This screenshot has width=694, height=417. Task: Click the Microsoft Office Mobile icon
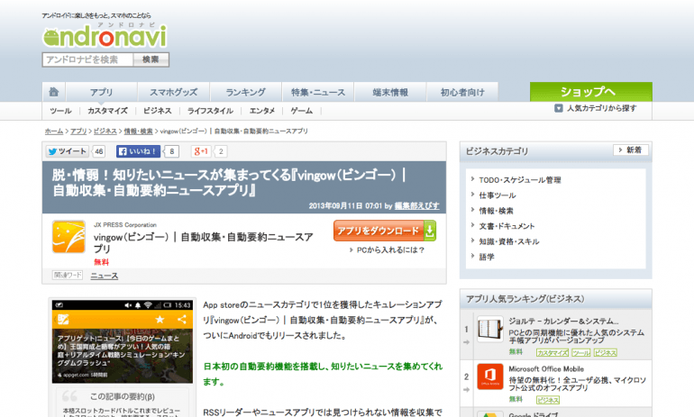click(490, 376)
